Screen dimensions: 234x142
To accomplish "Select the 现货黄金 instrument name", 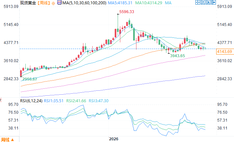I will click(x=28, y=3).
